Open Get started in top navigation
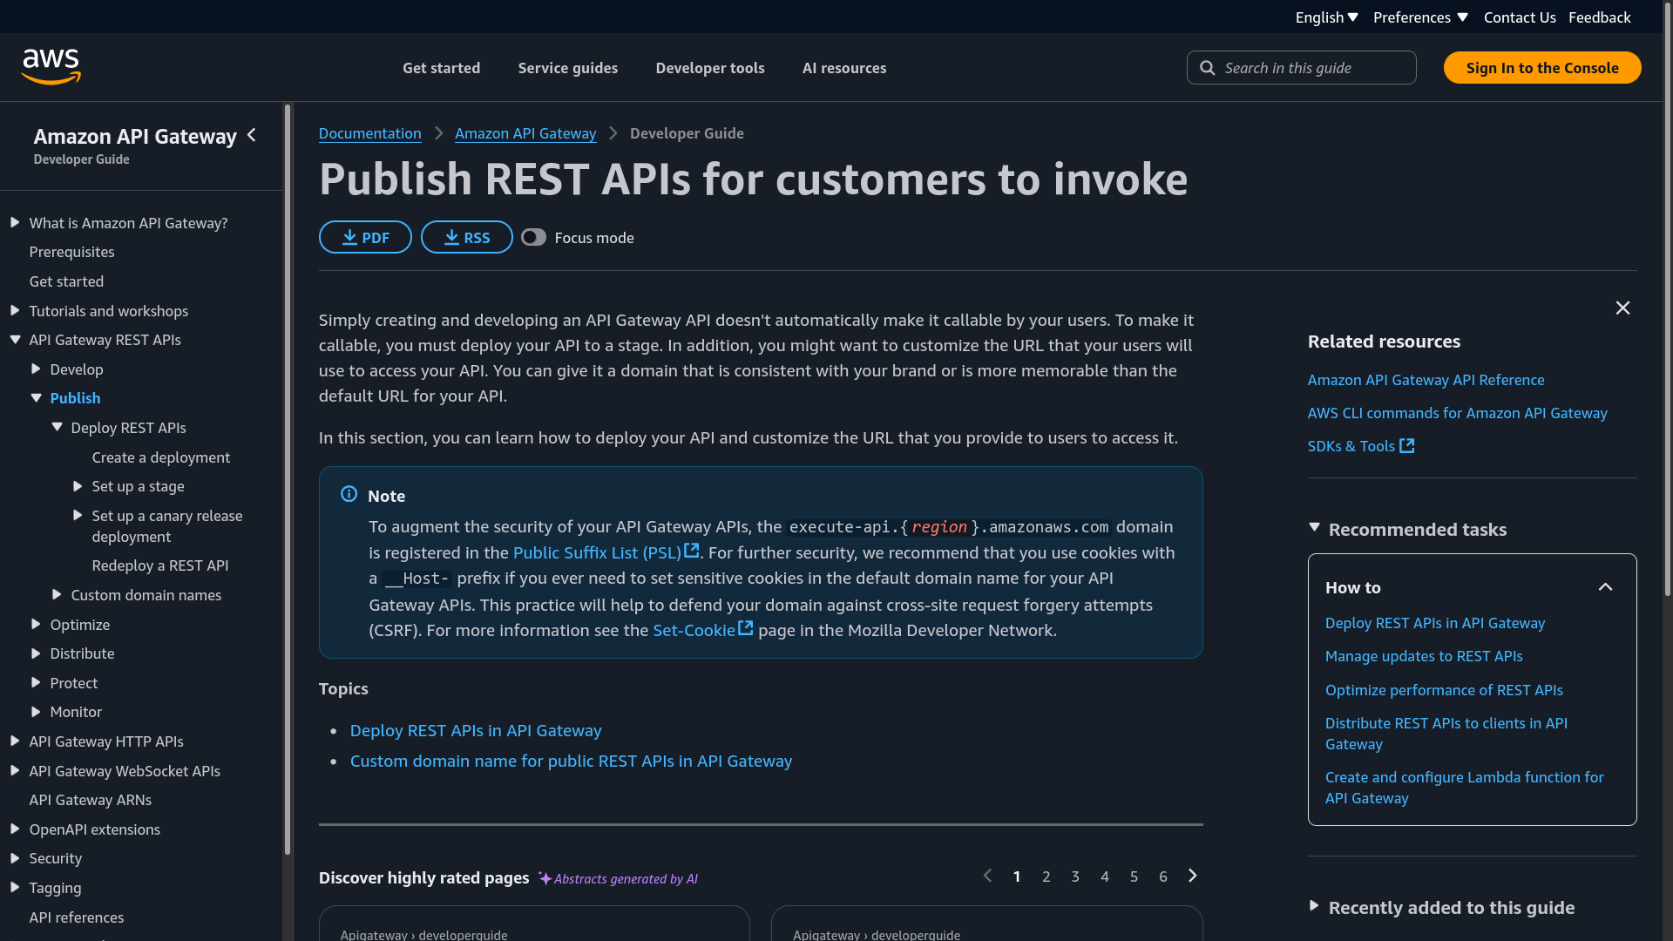 [x=441, y=68]
